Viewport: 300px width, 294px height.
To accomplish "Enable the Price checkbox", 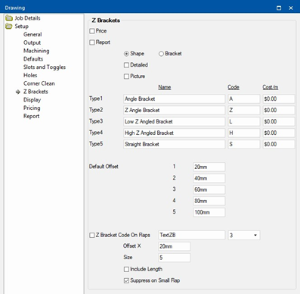I will 92,31.
